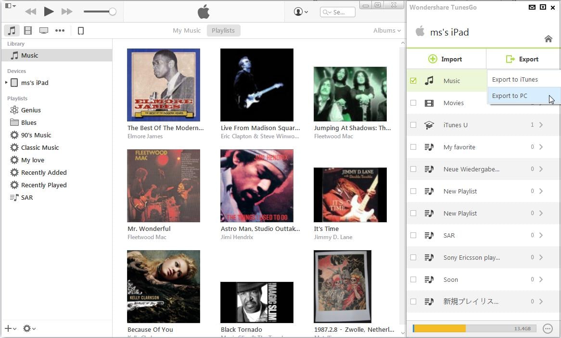Open Live From Madison Square album cover
Screen dimensions: 561x338
coord(257,85)
